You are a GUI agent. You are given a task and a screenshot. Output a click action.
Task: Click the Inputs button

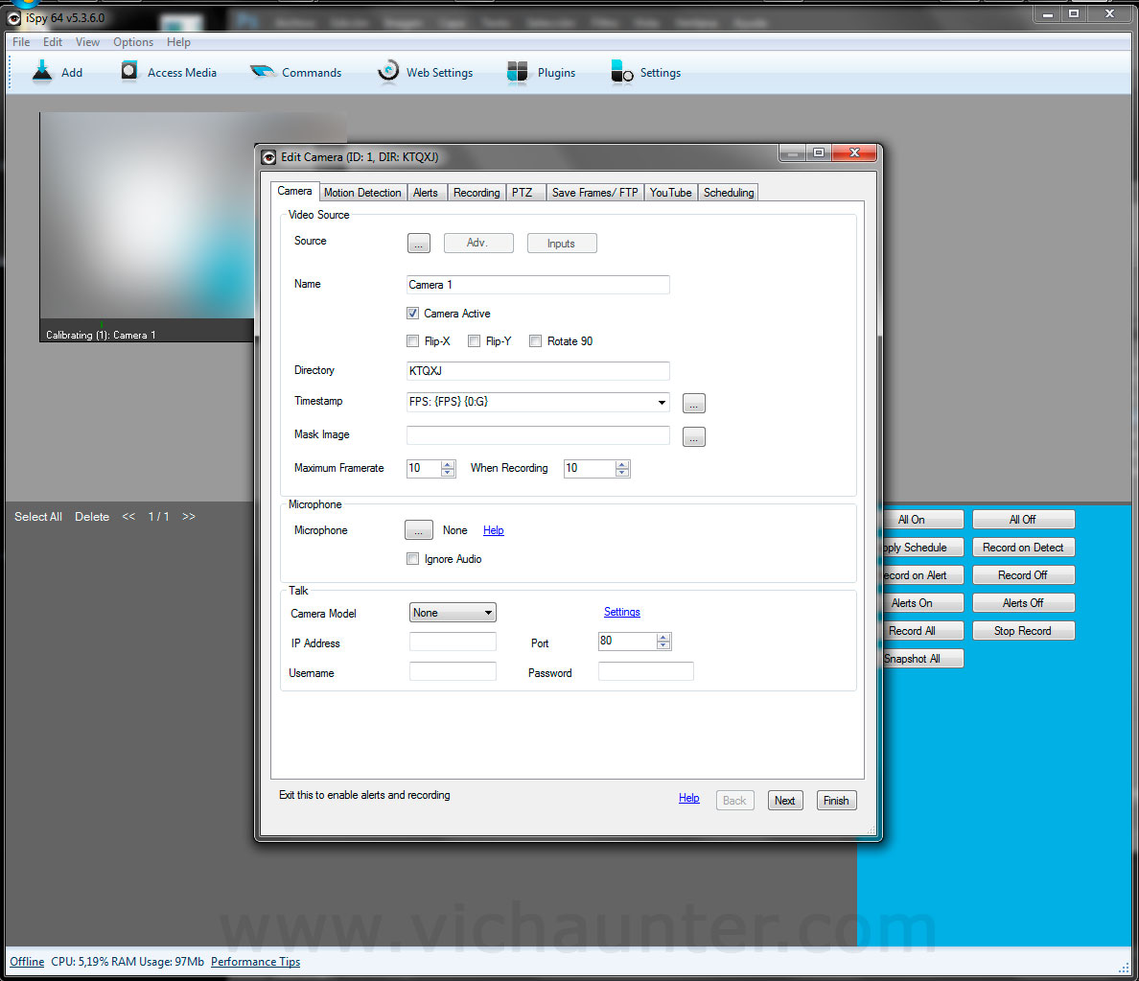pos(562,244)
